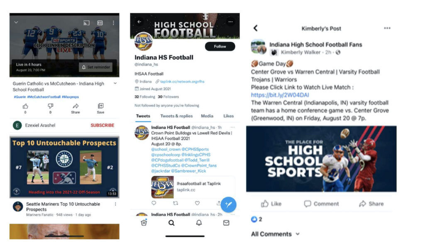Collapse the video player with the chevron
Screen dimensions: 425x248
[x=16, y=22]
